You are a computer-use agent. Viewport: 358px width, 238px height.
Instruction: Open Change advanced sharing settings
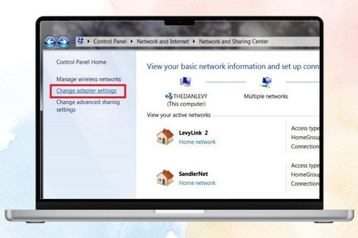(88, 106)
